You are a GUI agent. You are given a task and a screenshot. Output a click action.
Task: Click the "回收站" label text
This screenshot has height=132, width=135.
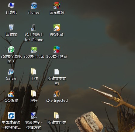pyautogui.click(x=11, y=35)
